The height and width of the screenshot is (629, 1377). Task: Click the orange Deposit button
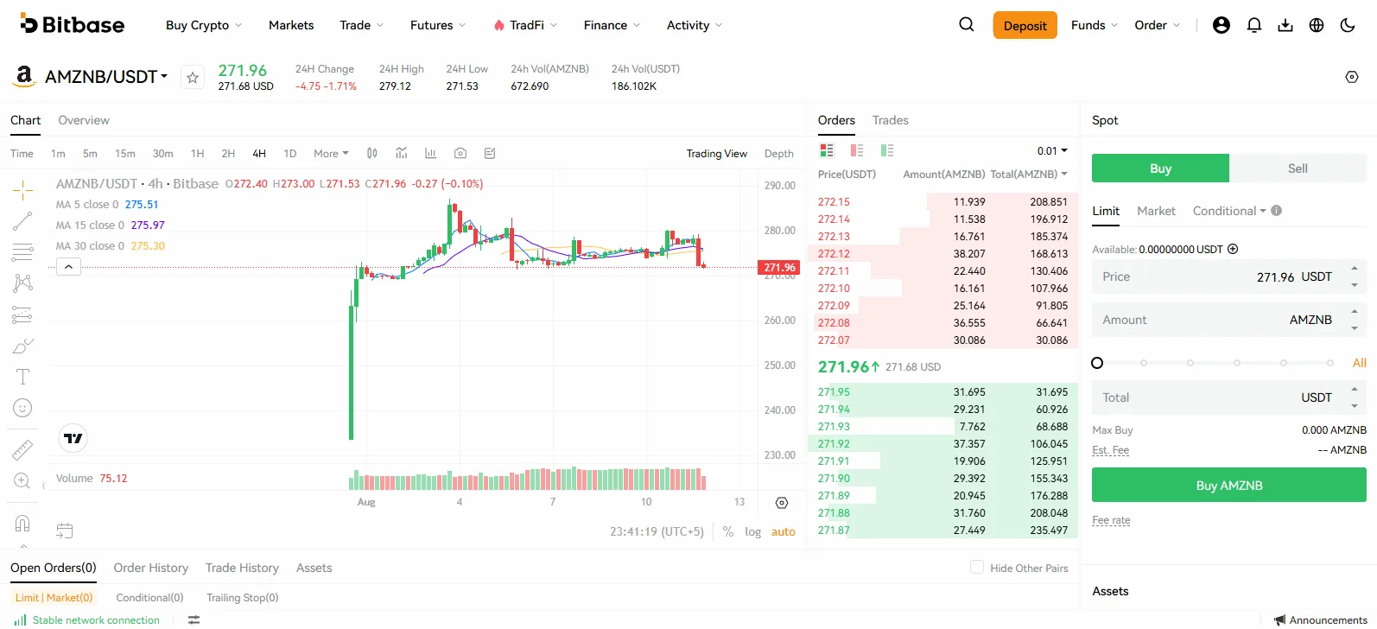(x=1025, y=25)
